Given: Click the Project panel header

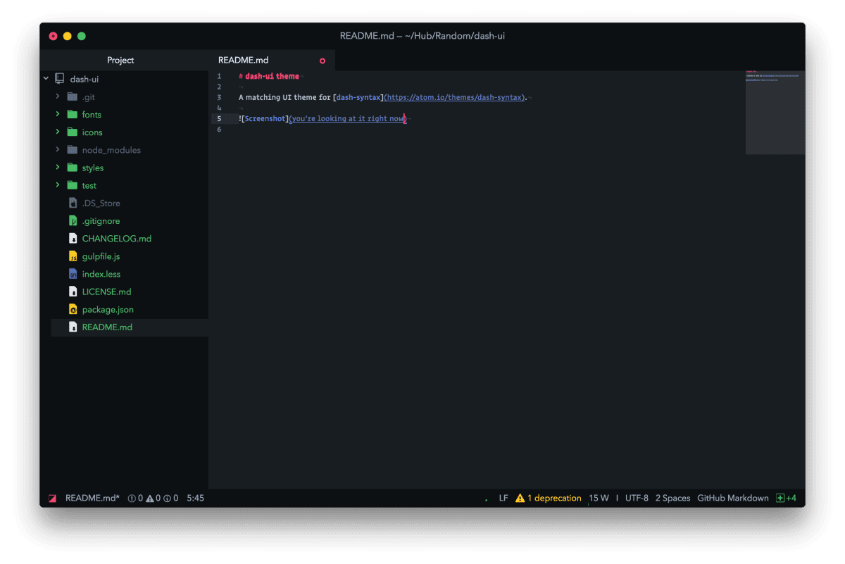Looking at the screenshot, I should pyautogui.click(x=120, y=60).
